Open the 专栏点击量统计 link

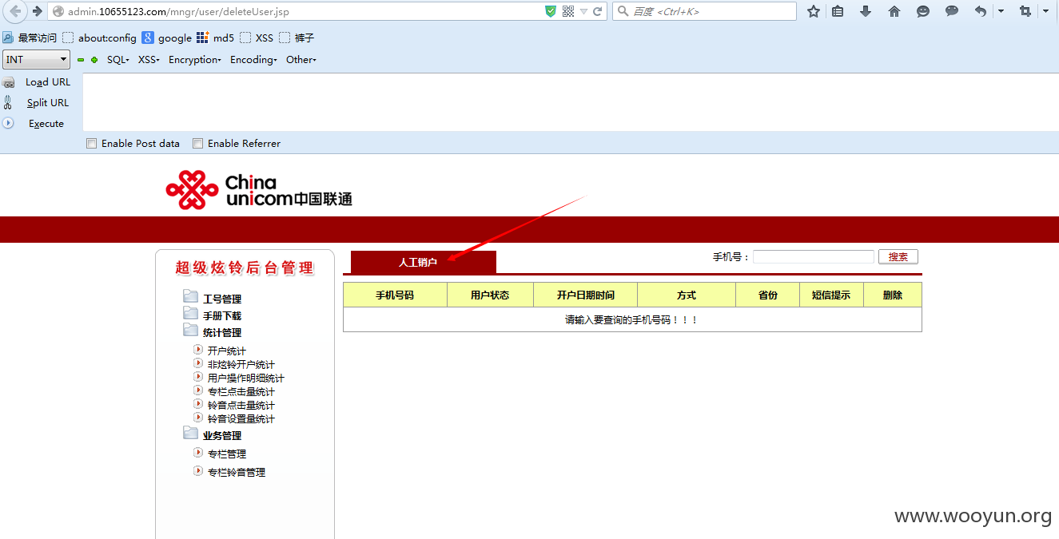241,391
